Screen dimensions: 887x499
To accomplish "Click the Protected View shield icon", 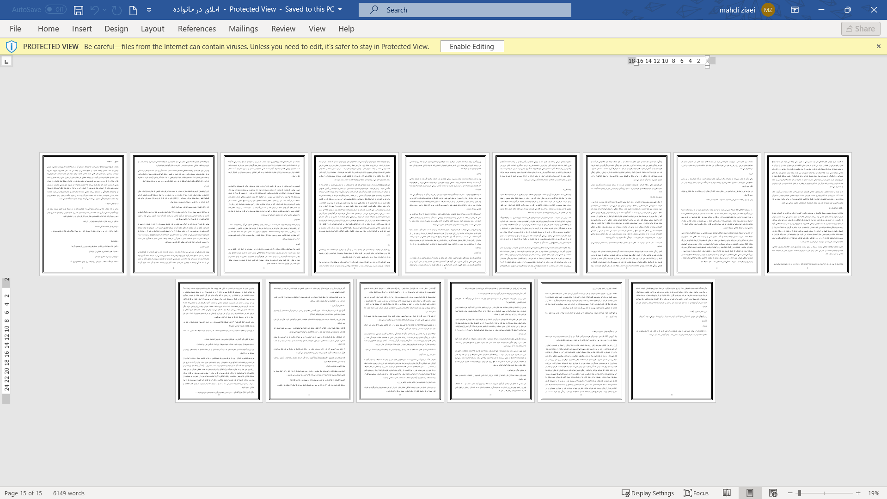I will click(12, 46).
